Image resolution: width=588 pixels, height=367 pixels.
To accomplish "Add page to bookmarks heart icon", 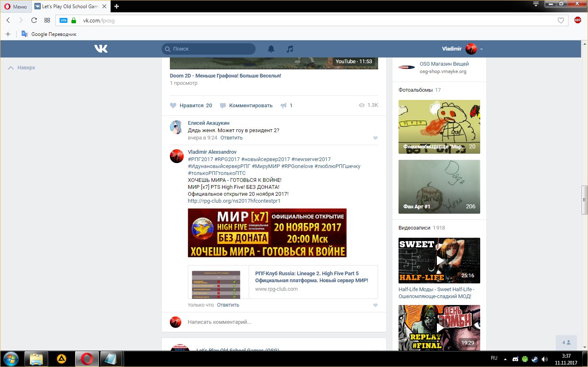I will tap(561, 20).
